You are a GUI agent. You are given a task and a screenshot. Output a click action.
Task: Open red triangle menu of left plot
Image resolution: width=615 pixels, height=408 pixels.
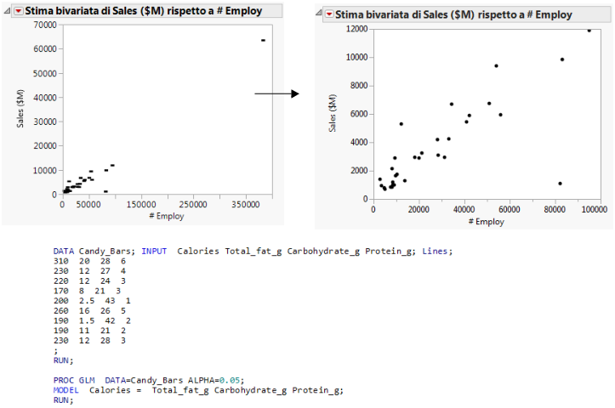coord(18,11)
